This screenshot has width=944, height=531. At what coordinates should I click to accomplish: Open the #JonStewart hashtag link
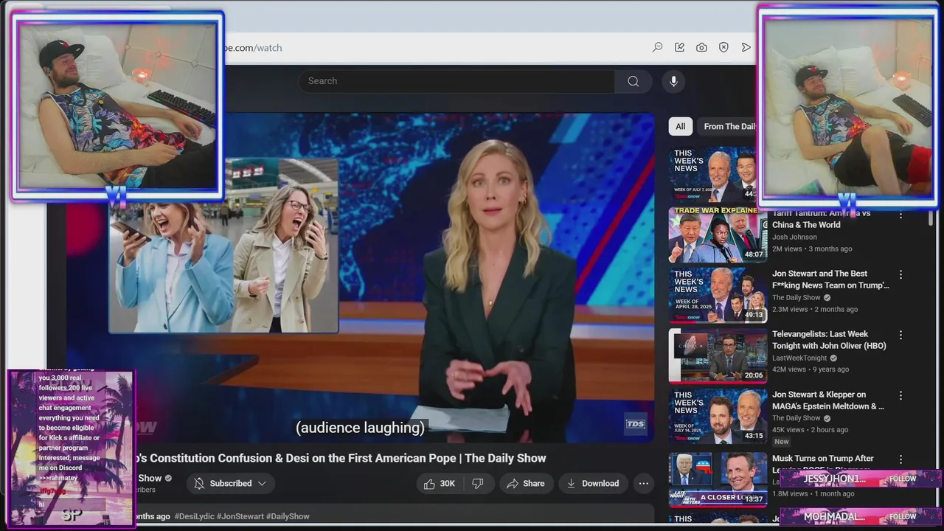click(x=240, y=516)
